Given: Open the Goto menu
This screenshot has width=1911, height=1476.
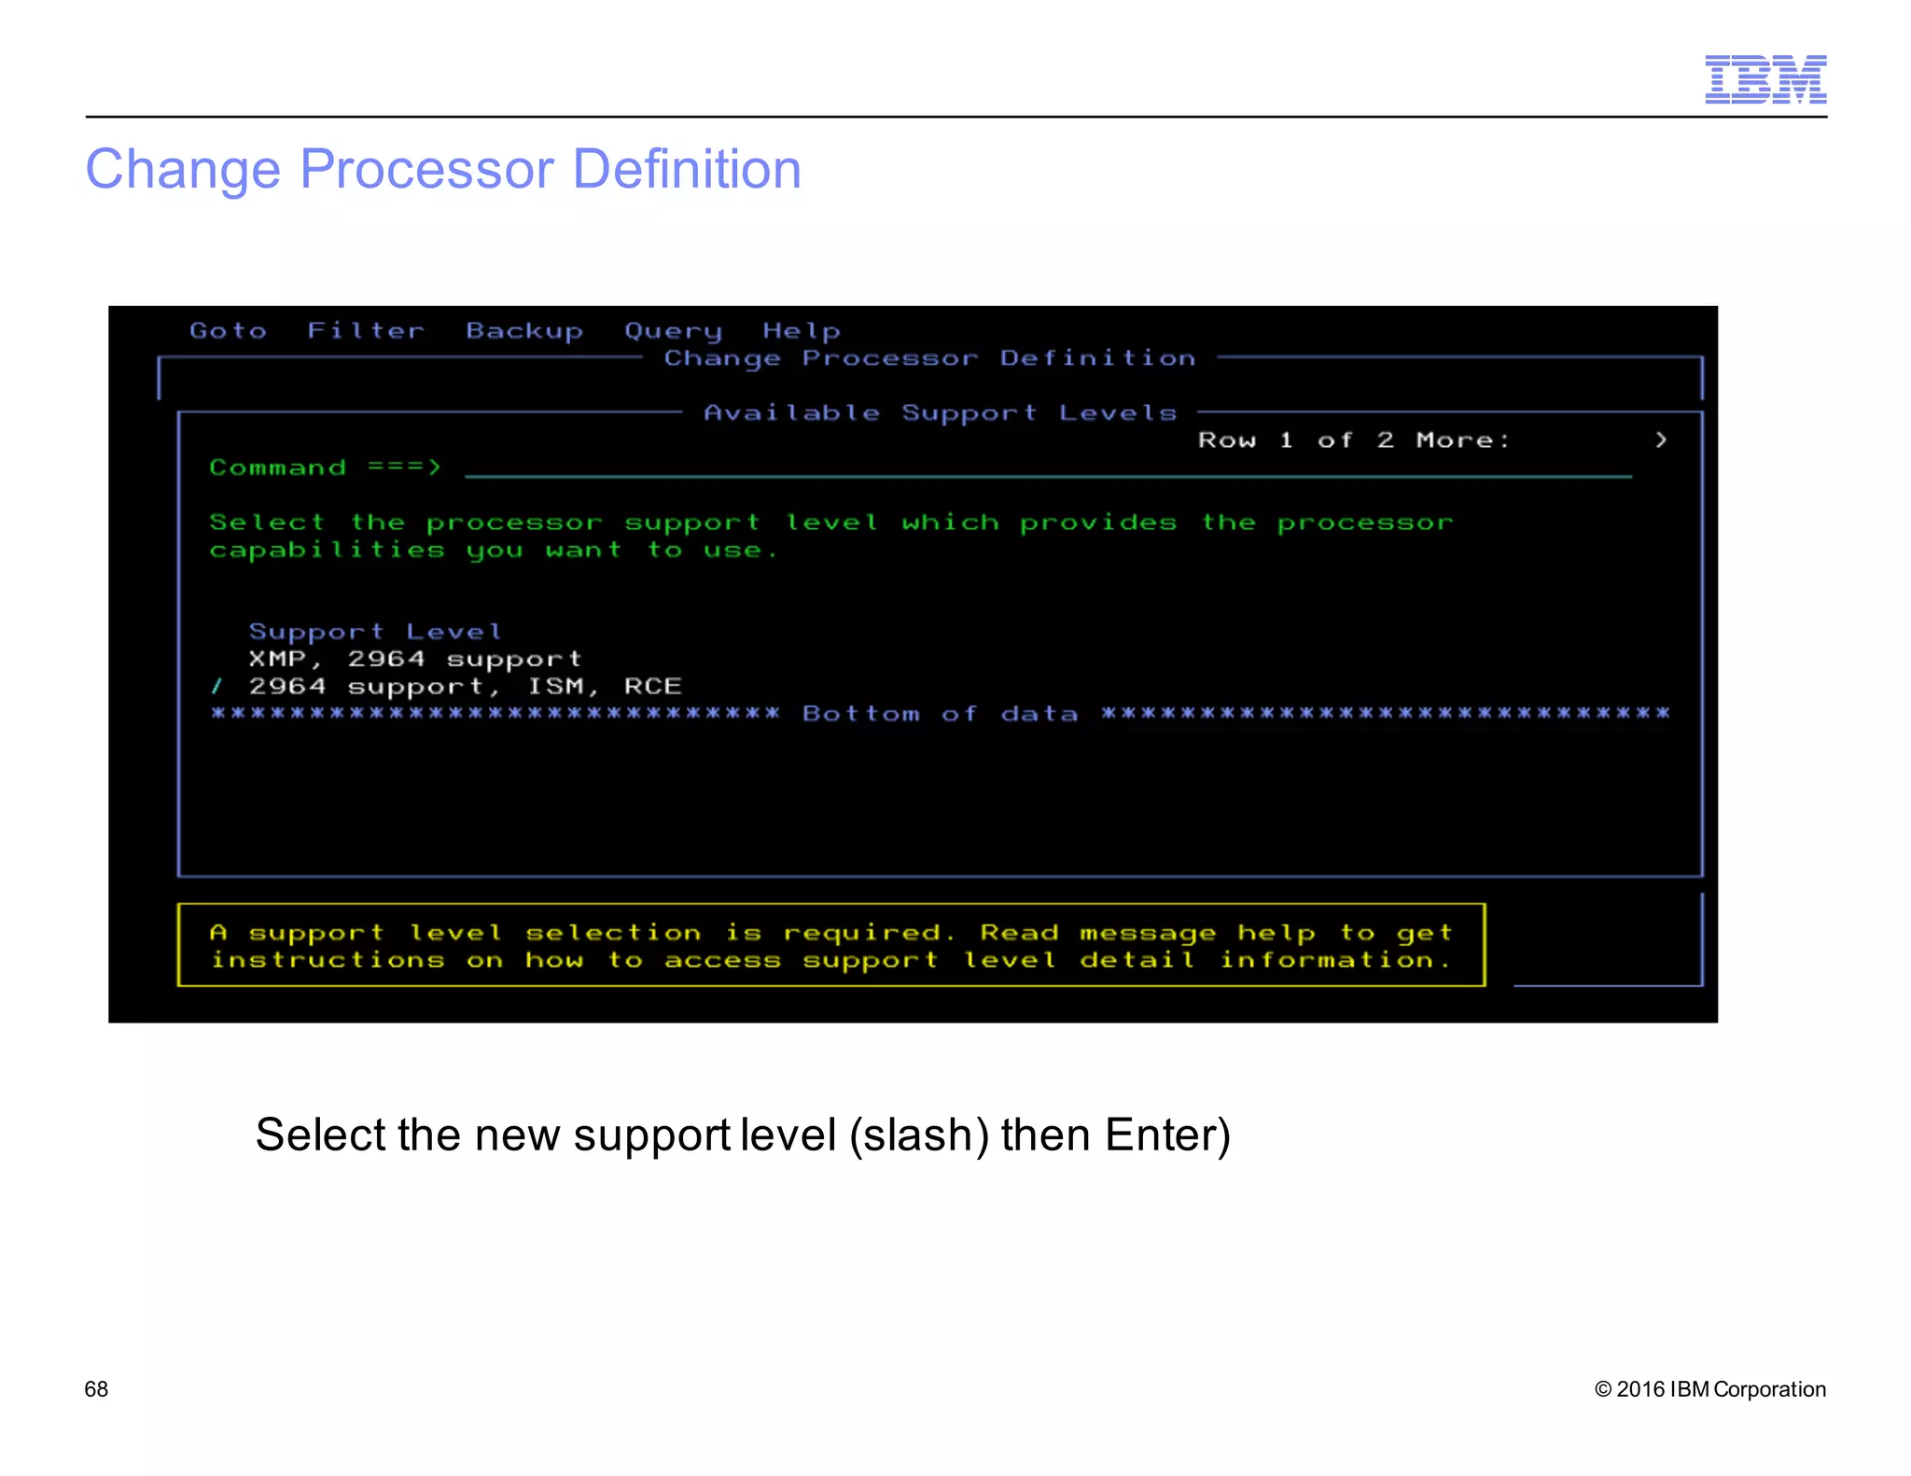Looking at the screenshot, I should (x=229, y=330).
